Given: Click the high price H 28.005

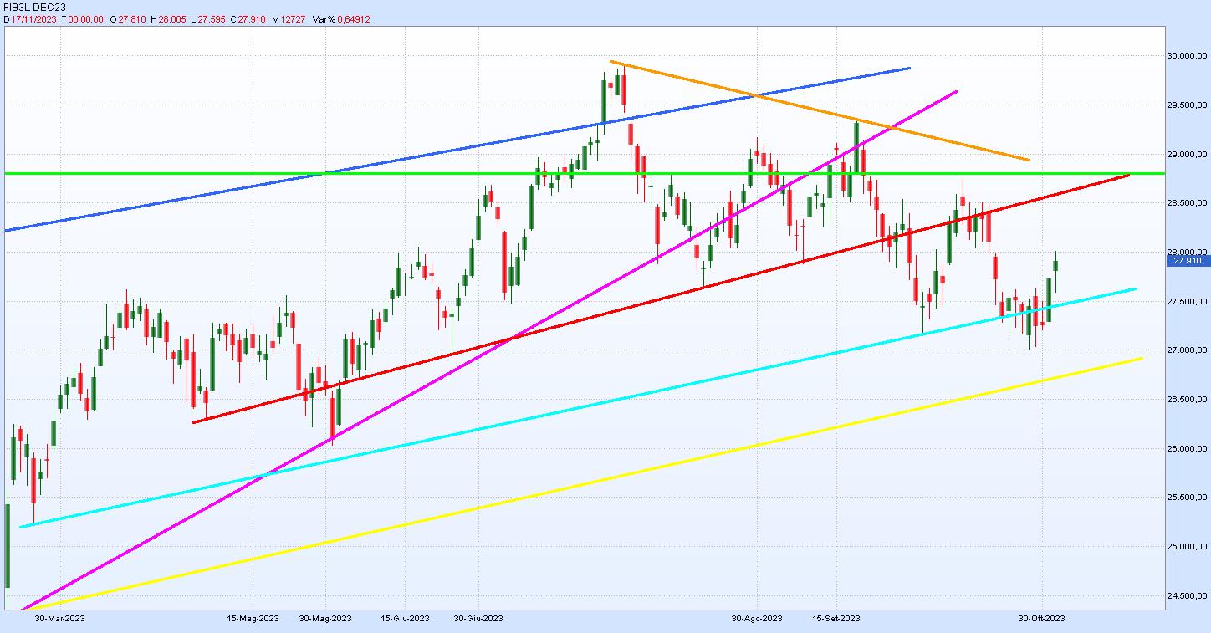Looking at the screenshot, I should 171,18.
